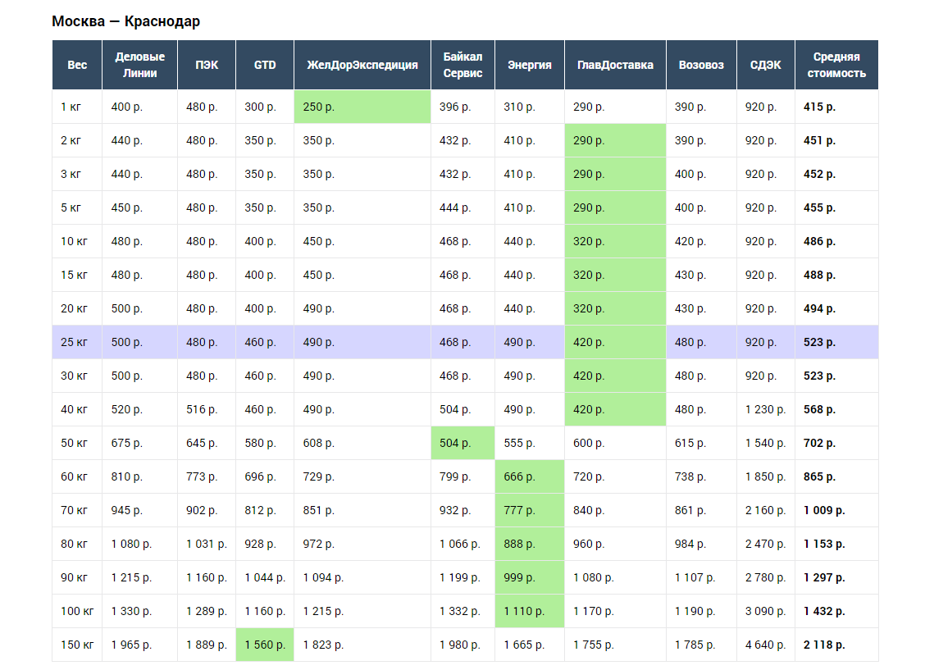The width and height of the screenshot is (925, 670).
Task: Click the 865 р. average value
Action: coord(819,476)
